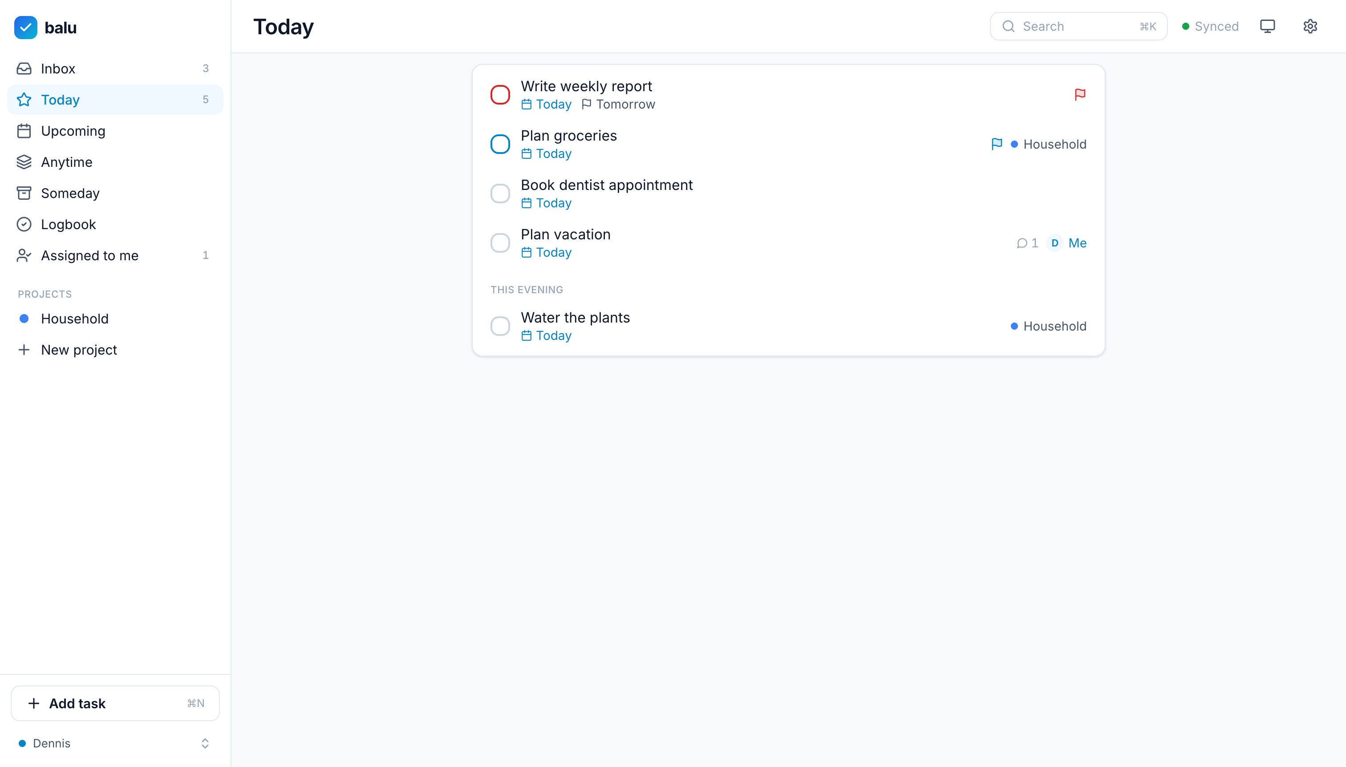Click the magnifier icon in search box
This screenshot has height=767, width=1346.
coord(1008,26)
